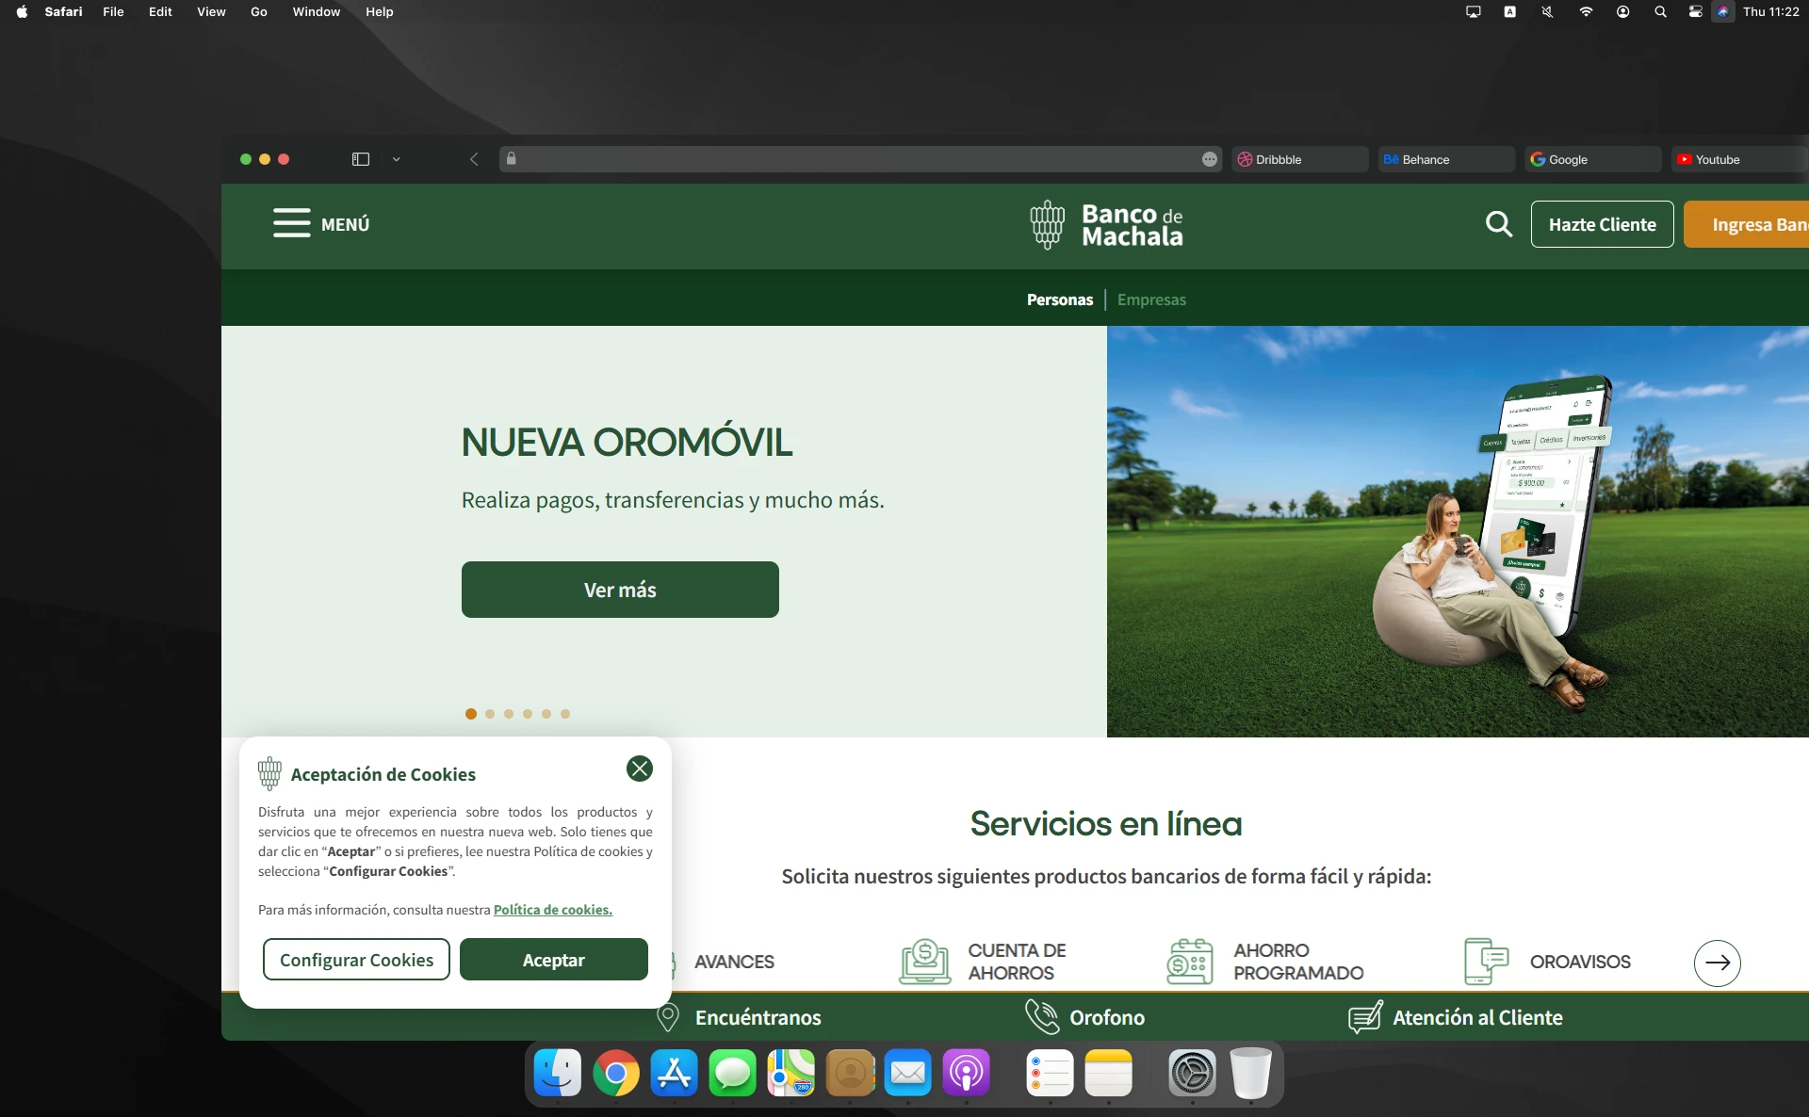Screen dimensions: 1809x1117
Task: Toggle the Safari sidebar icon
Action: (360, 159)
